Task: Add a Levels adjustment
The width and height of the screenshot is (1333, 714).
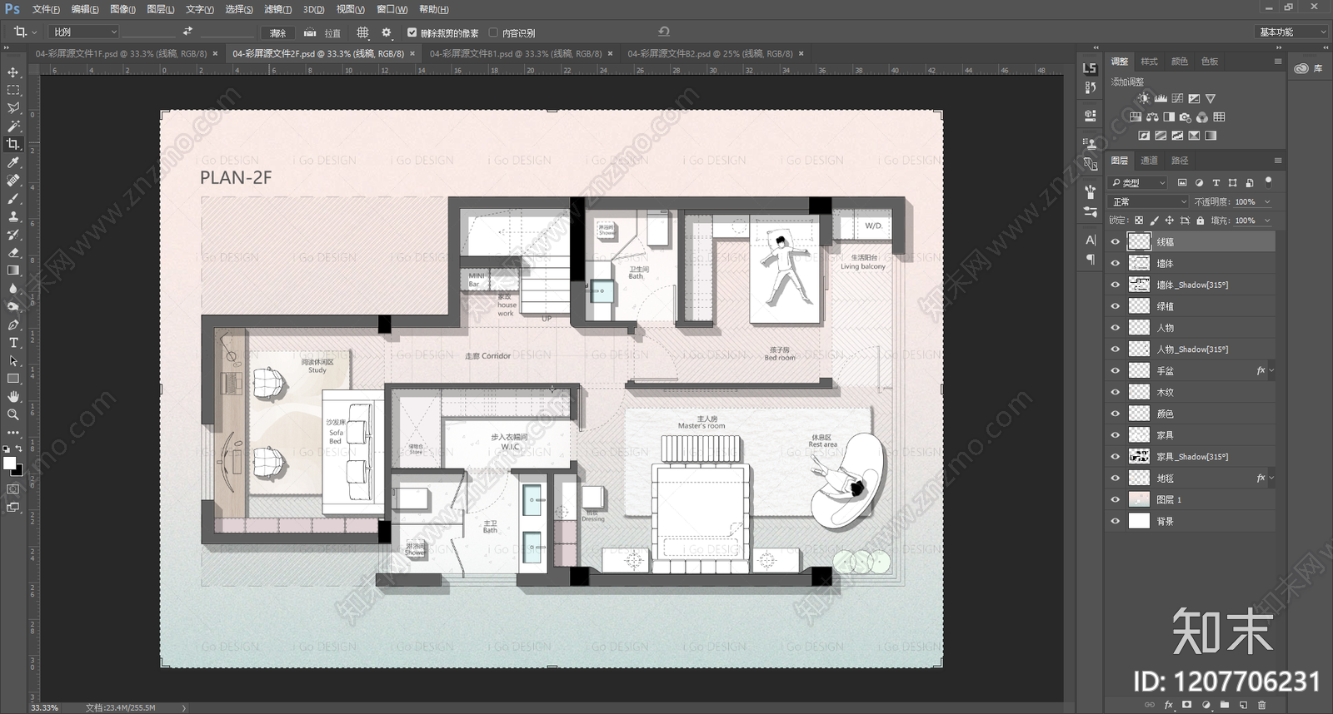Action: [1161, 98]
